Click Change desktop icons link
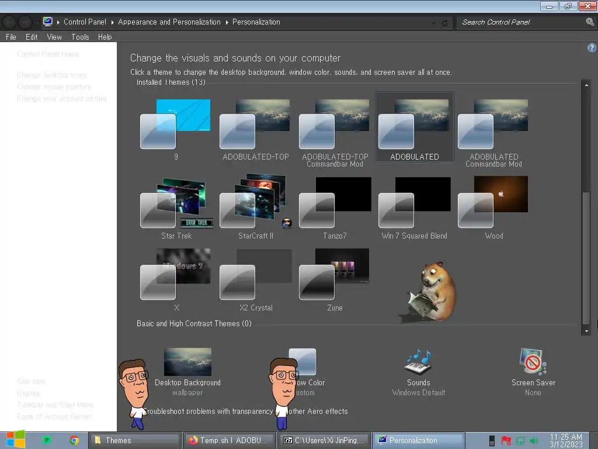Image resolution: width=598 pixels, height=449 pixels. click(52, 75)
